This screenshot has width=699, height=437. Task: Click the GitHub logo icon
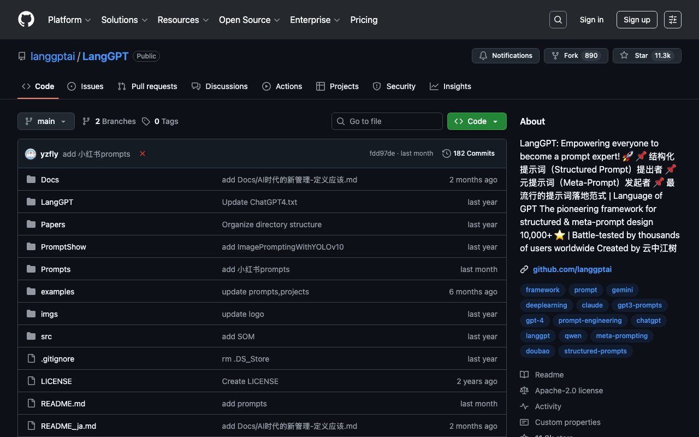(26, 20)
